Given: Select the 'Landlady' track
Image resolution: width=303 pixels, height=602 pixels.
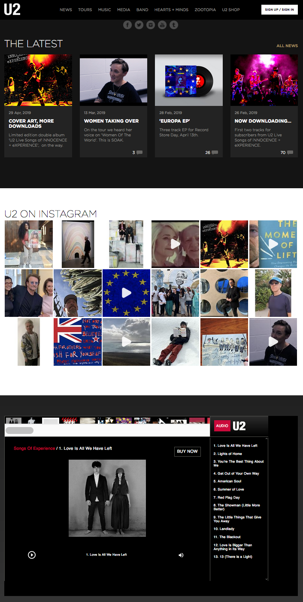Looking at the screenshot, I should [224, 529].
